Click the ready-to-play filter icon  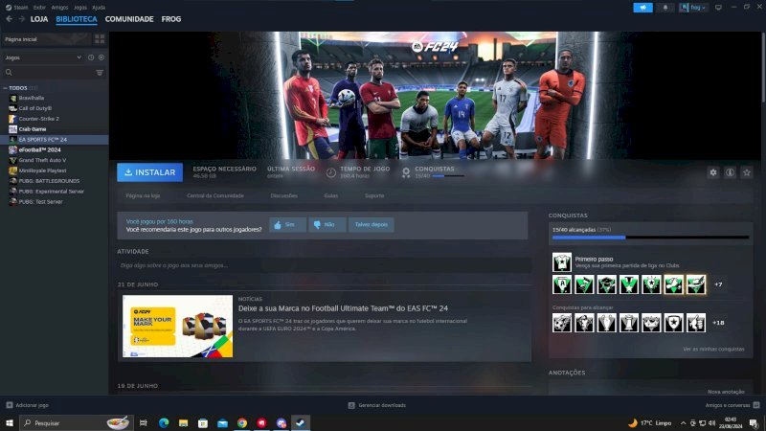(x=101, y=57)
